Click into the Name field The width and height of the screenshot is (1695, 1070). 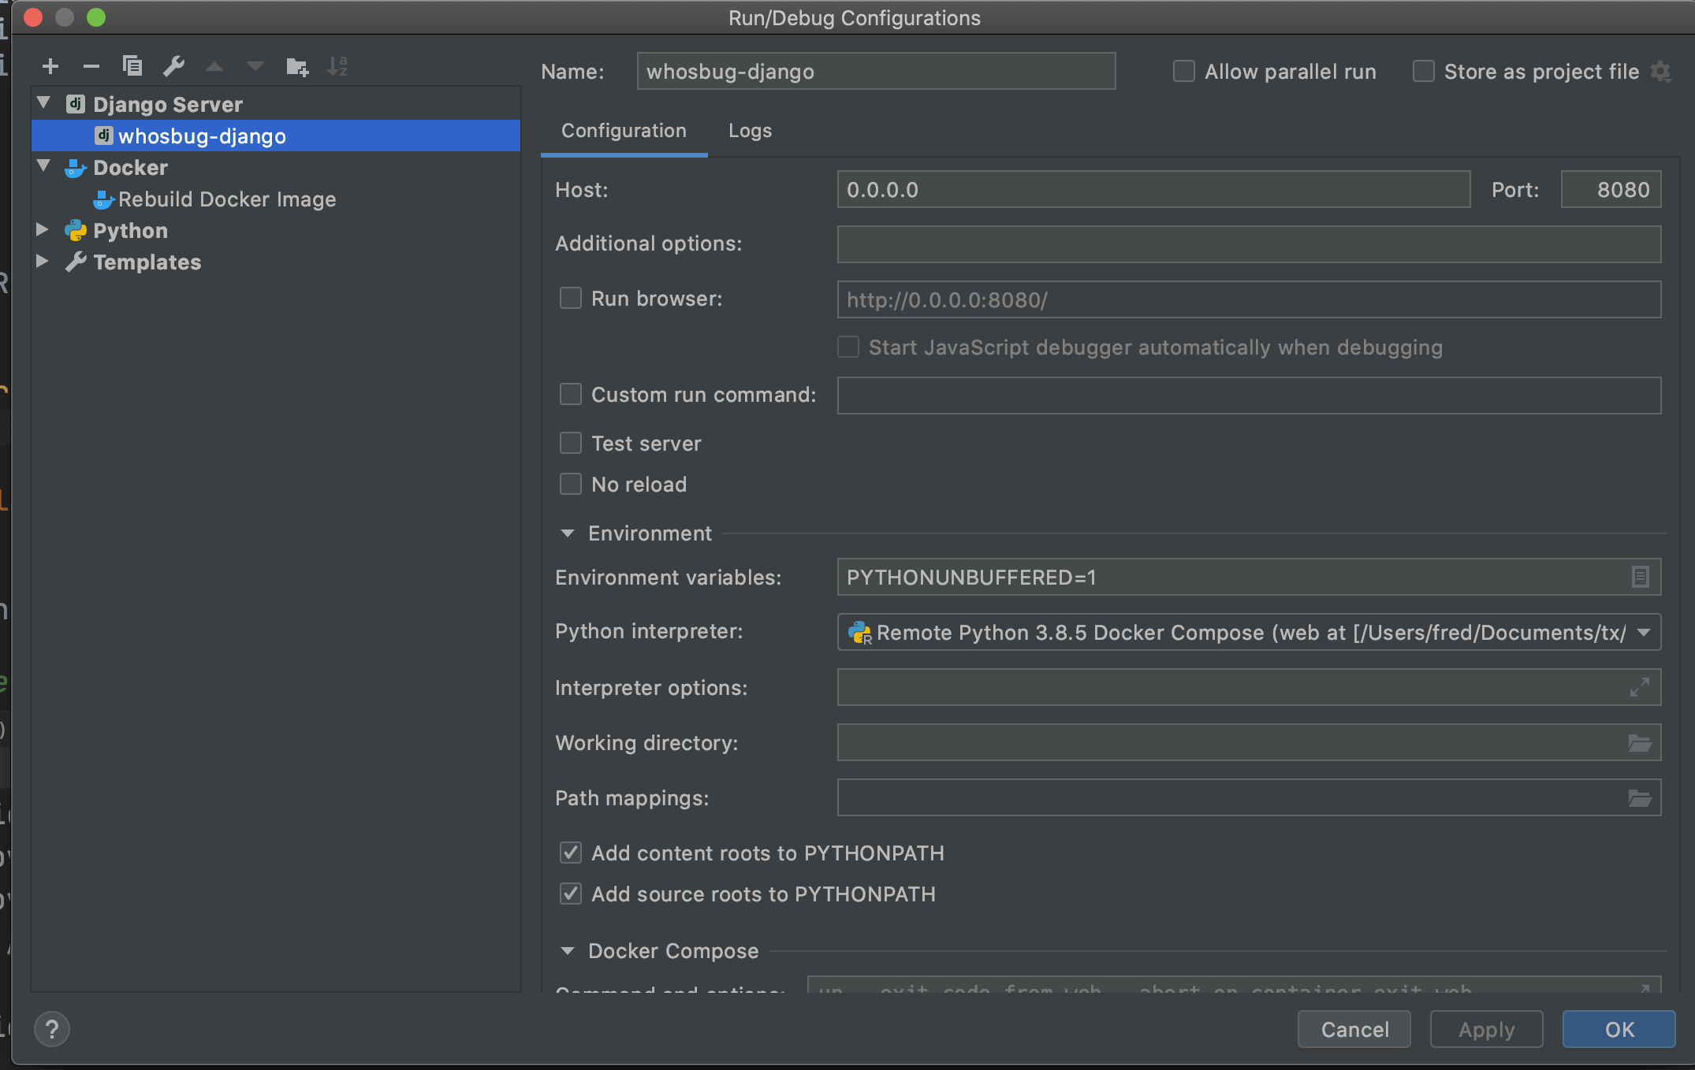pyautogui.click(x=876, y=72)
